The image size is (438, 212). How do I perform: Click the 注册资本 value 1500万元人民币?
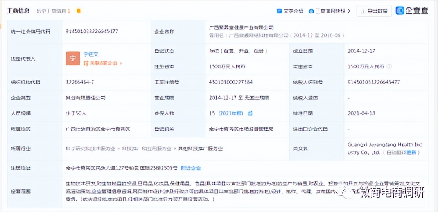[227, 67]
